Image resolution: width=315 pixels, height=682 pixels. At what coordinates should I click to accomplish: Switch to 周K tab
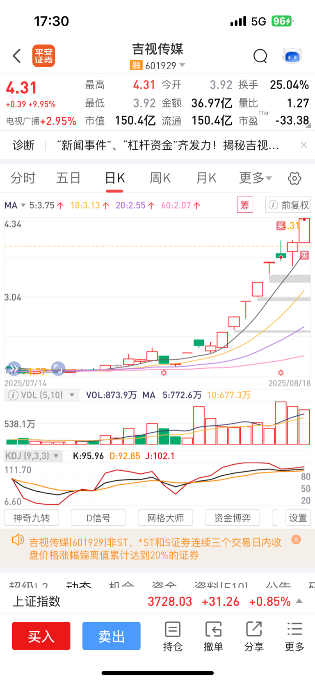pyautogui.click(x=160, y=178)
